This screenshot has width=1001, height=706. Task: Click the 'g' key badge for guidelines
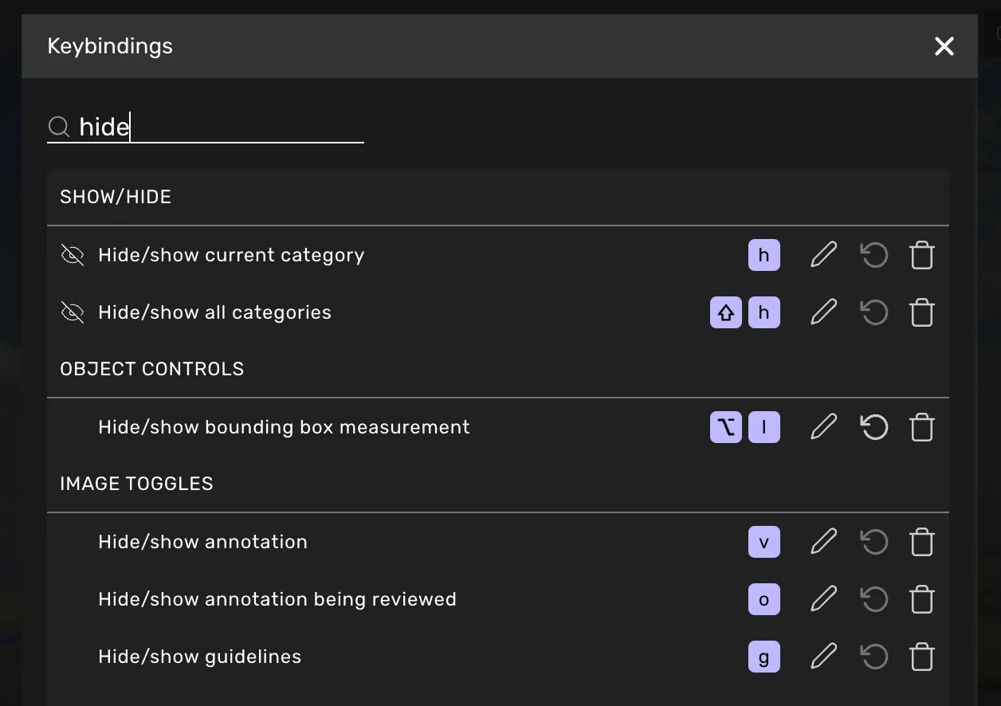[x=764, y=657]
